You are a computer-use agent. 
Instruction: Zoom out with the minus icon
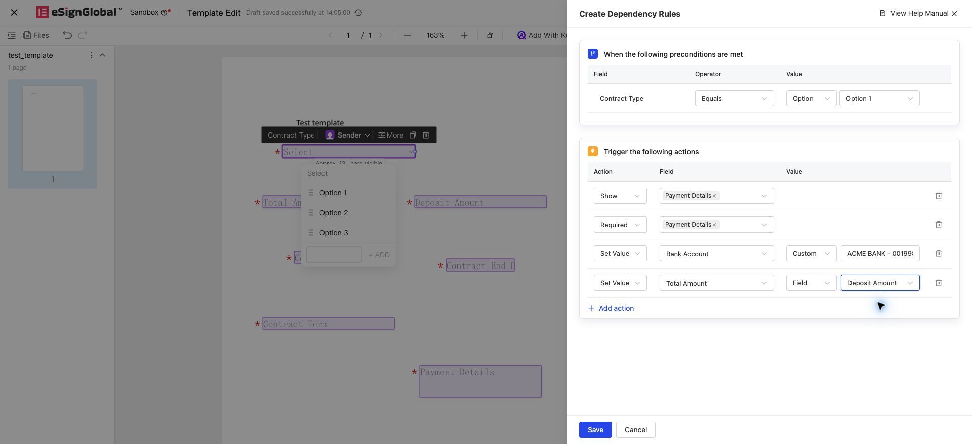click(408, 35)
